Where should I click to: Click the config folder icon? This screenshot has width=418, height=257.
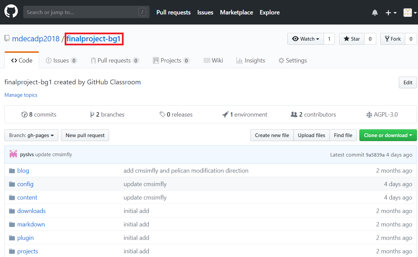(x=12, y=184)
